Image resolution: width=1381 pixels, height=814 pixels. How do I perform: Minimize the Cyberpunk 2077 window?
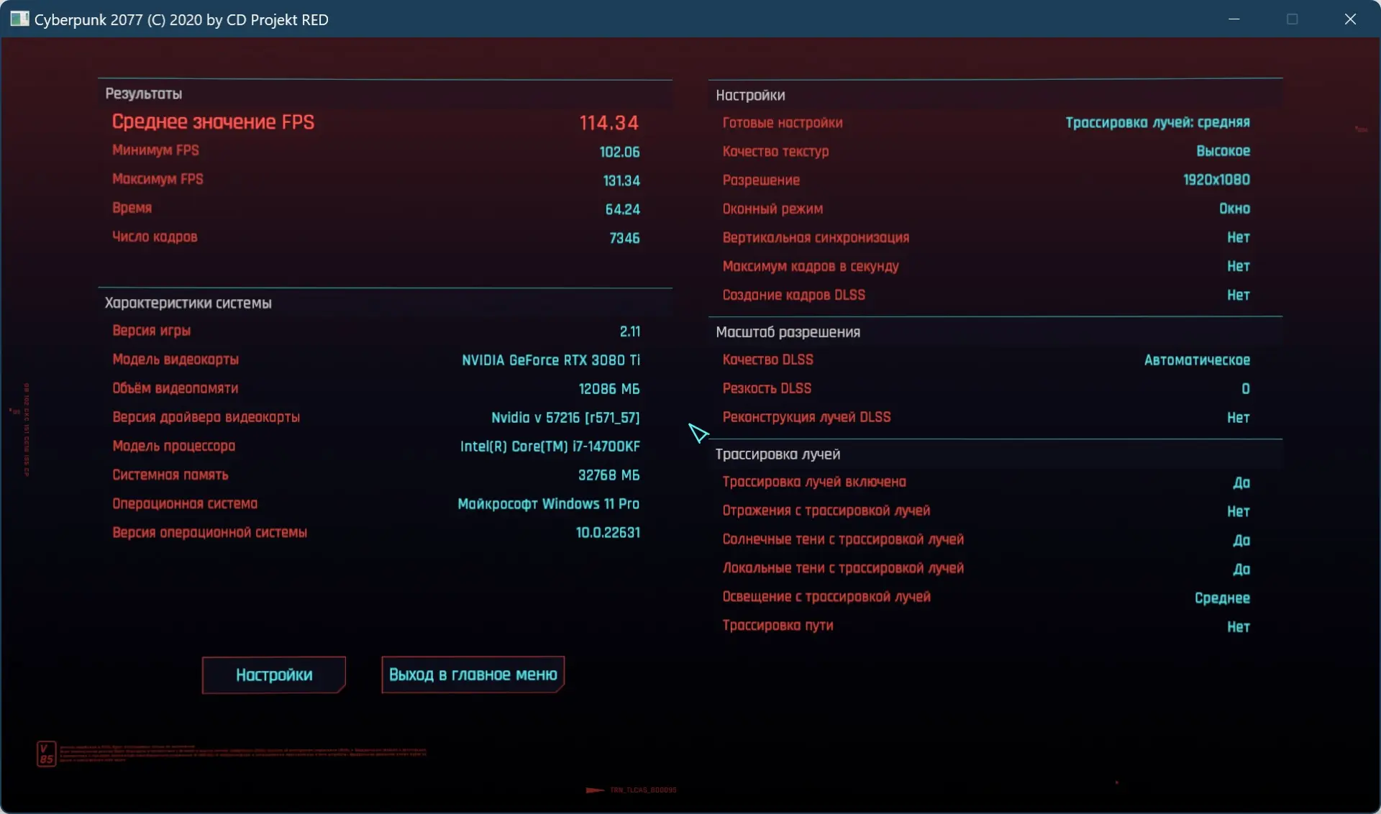pos(1234,19)
